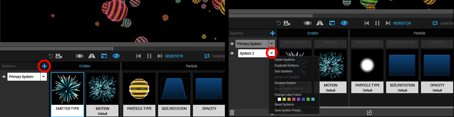454x117 pixels.
Task: Click the timecode 00;00;10;19
Action: pos(174,56)
